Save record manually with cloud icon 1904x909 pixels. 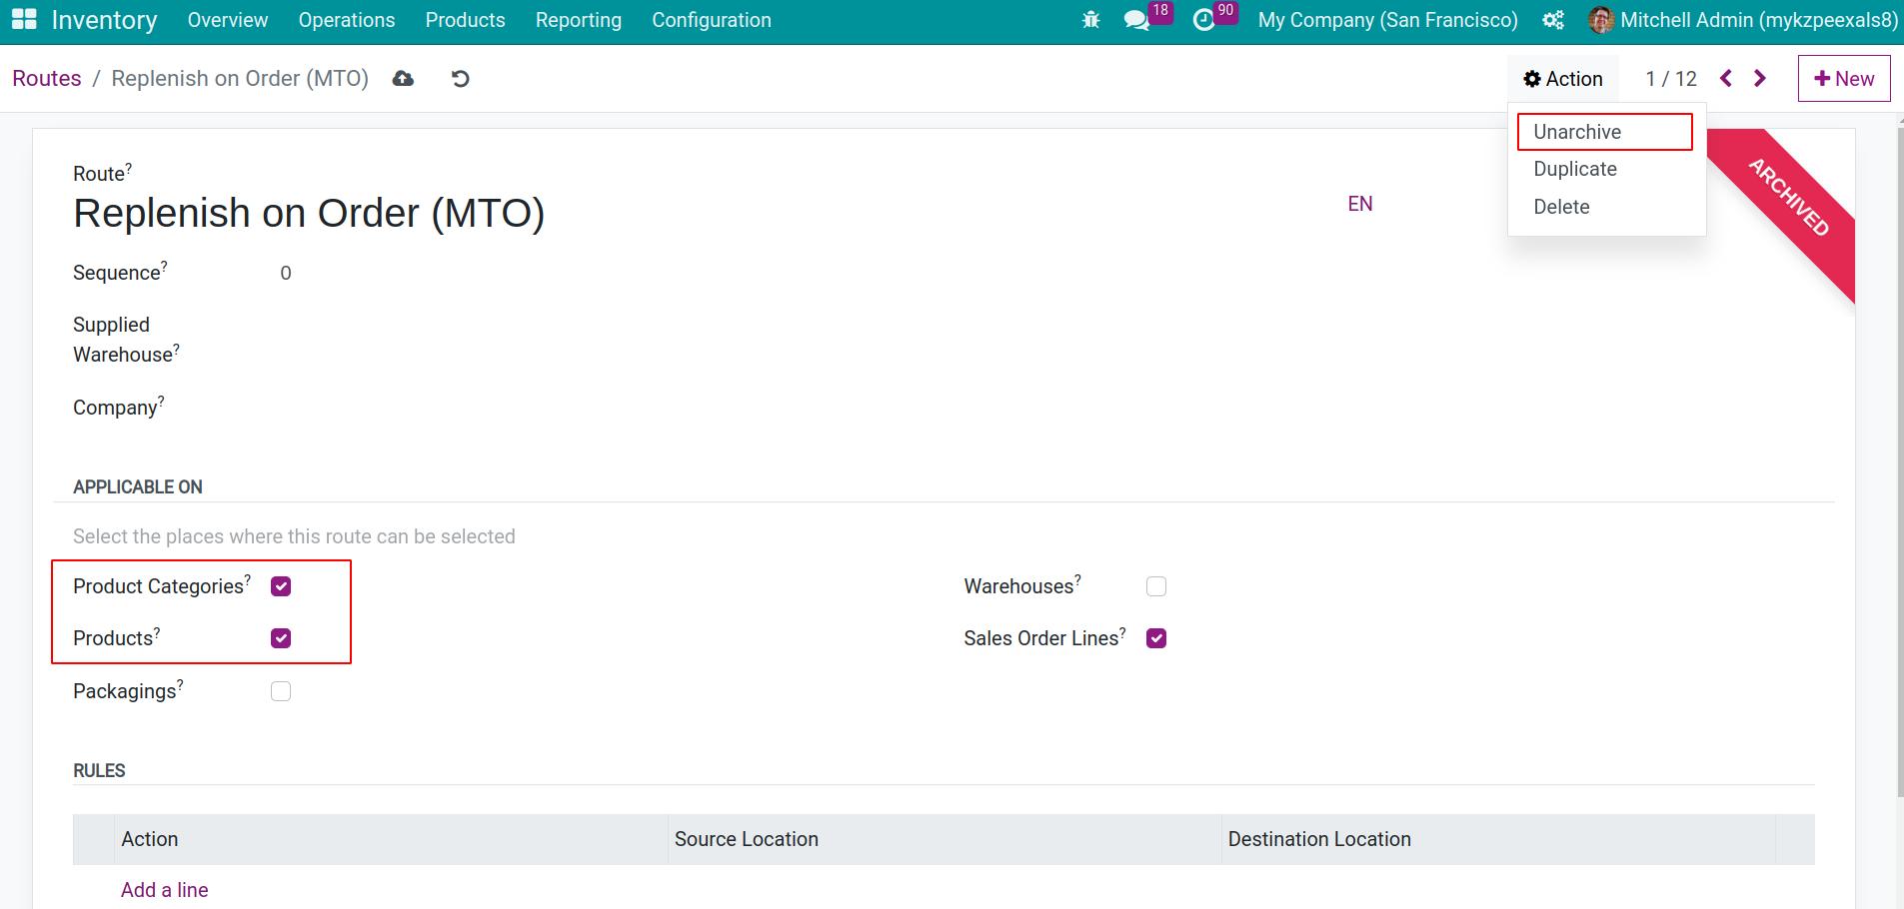[403, 79]
